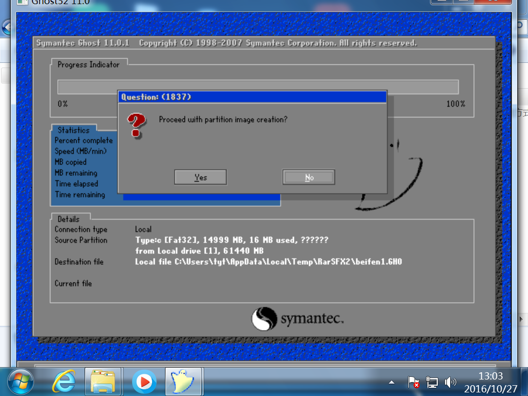This screenshot has width=528, height=396.
Task: Click Question (1837) dialog title bar
Action: tap(252, 97)
